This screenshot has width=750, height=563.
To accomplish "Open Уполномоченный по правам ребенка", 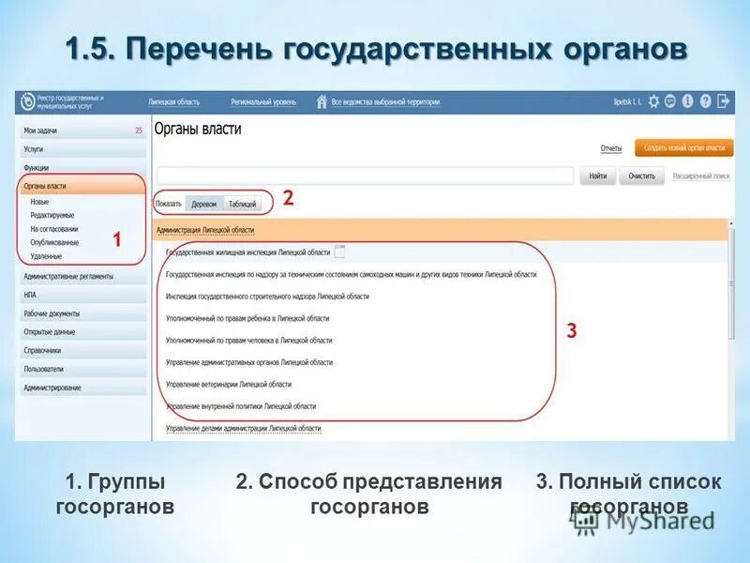I will 247,318.
